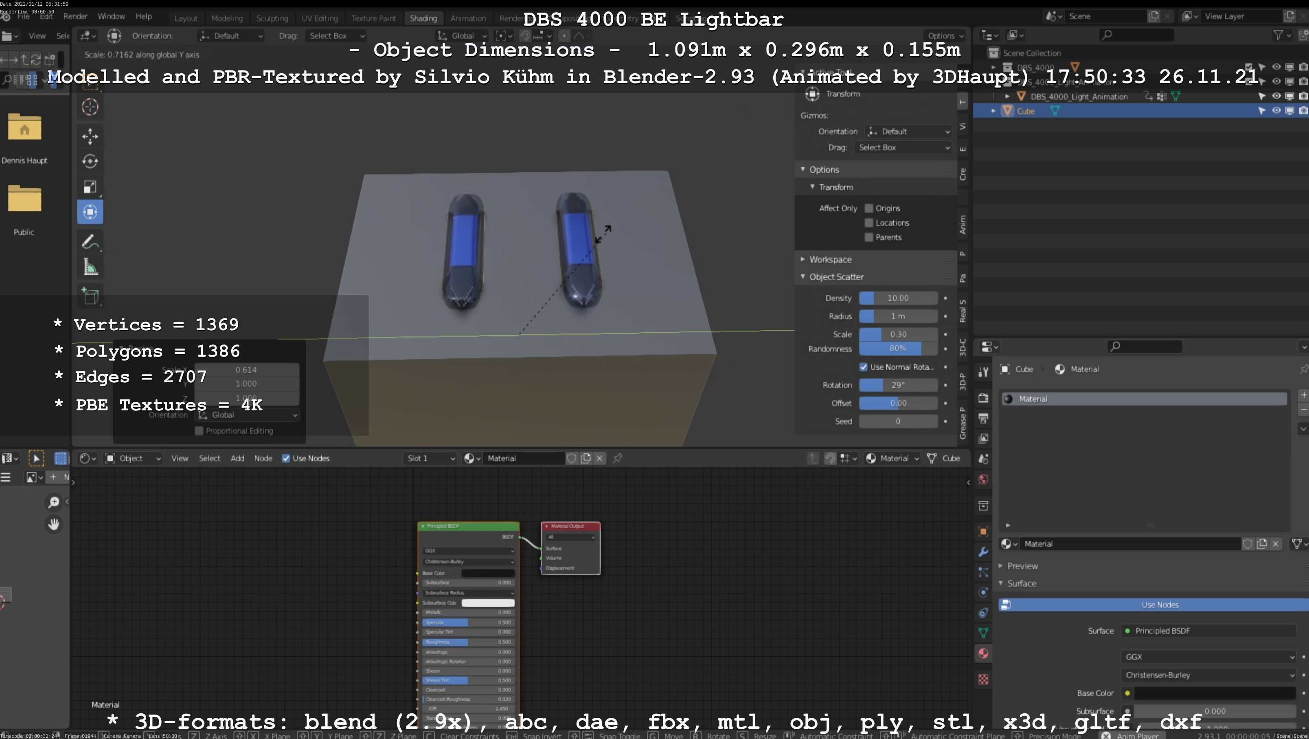The width and height of the screenshot is (1309, 739).
Task: Click the outliner filter funnel icon
Action: [x=1278, y=35]
